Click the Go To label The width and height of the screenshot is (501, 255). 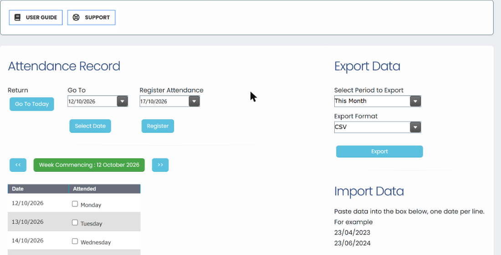click(x=77, y=90)
